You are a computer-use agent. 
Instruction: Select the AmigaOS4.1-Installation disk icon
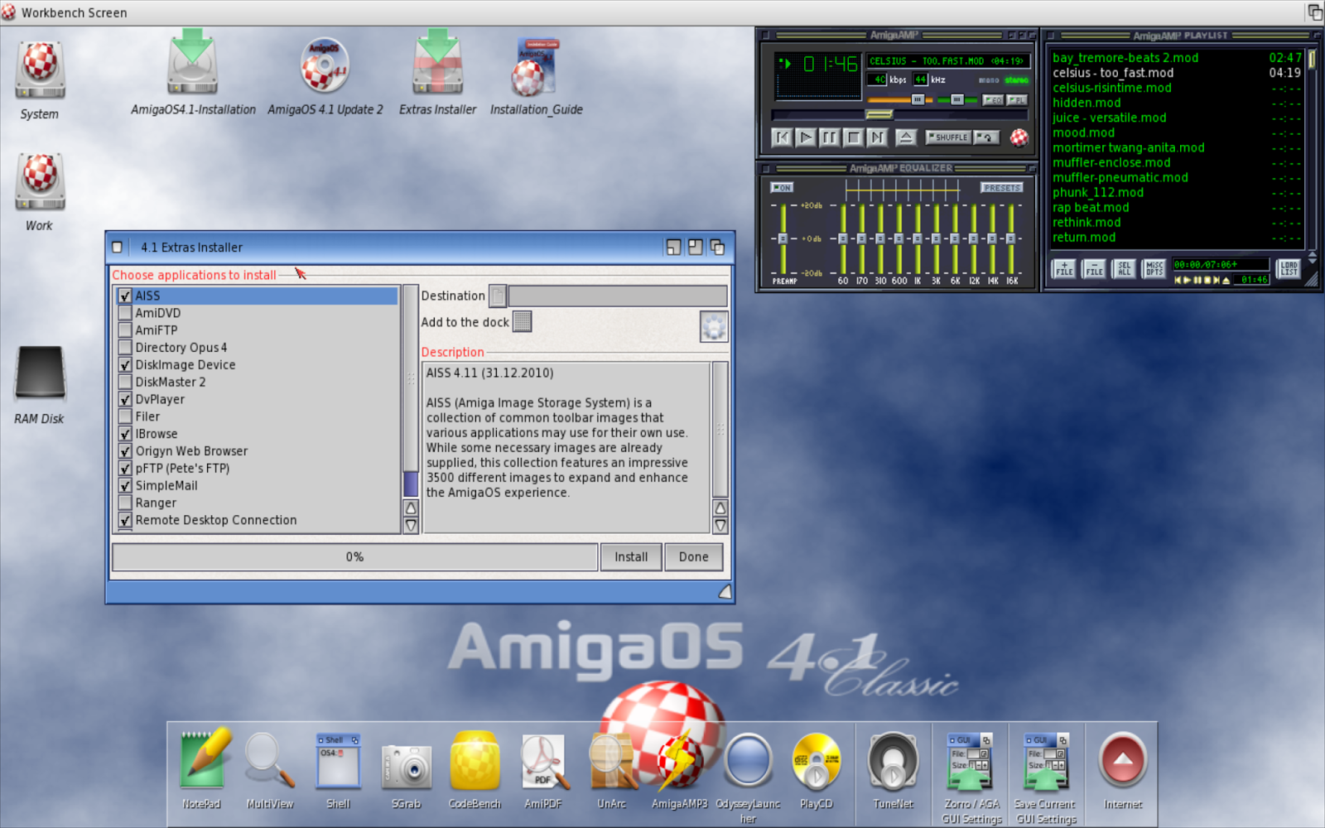pyautogui.click(x=192, y=64)
